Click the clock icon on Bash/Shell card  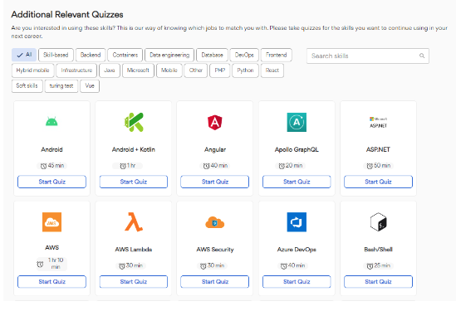(370, 266)
